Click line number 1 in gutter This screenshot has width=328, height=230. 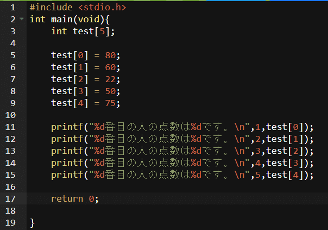pyautogui.click(x=13, y=8)
